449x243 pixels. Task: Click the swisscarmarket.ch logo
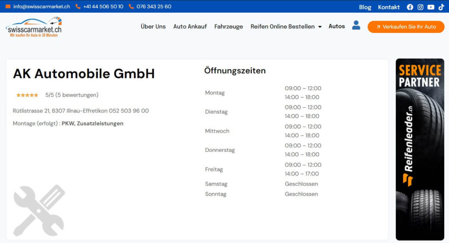(x=34, y=27)
